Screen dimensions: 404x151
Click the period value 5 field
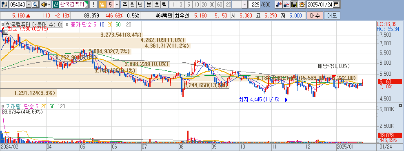[x=110, y=4]
